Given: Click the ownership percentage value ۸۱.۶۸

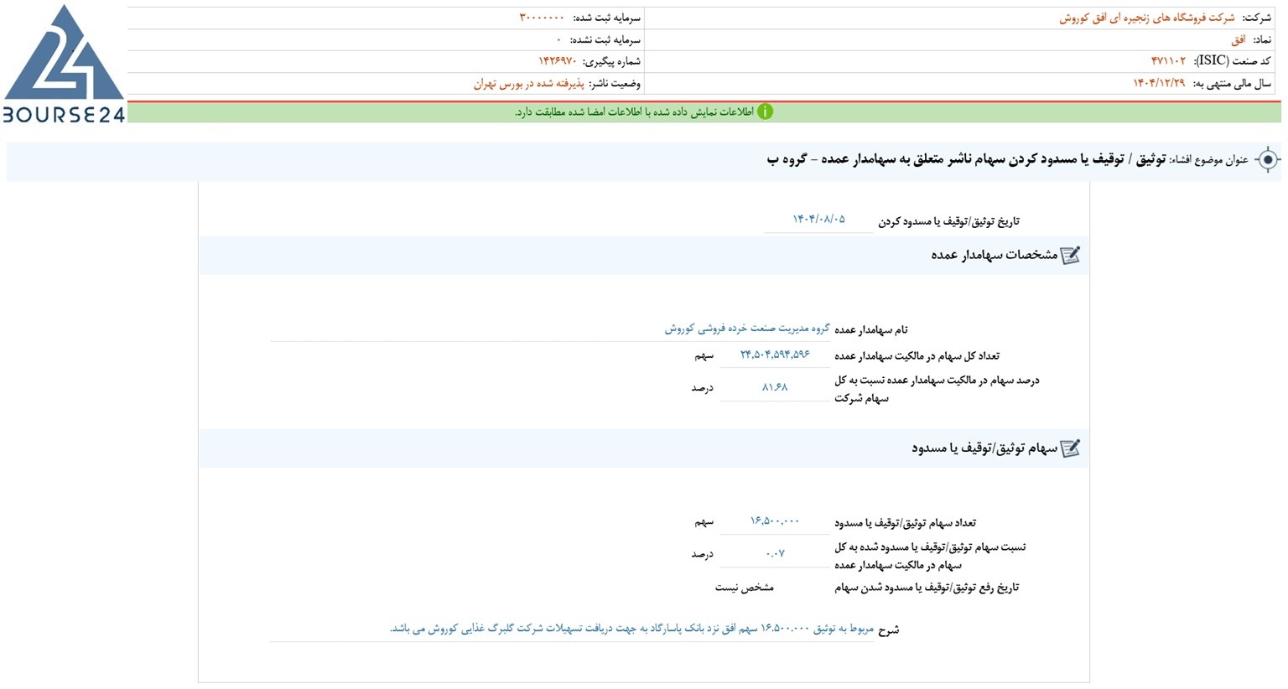Looking at the screenshot, I should [775, 387].
